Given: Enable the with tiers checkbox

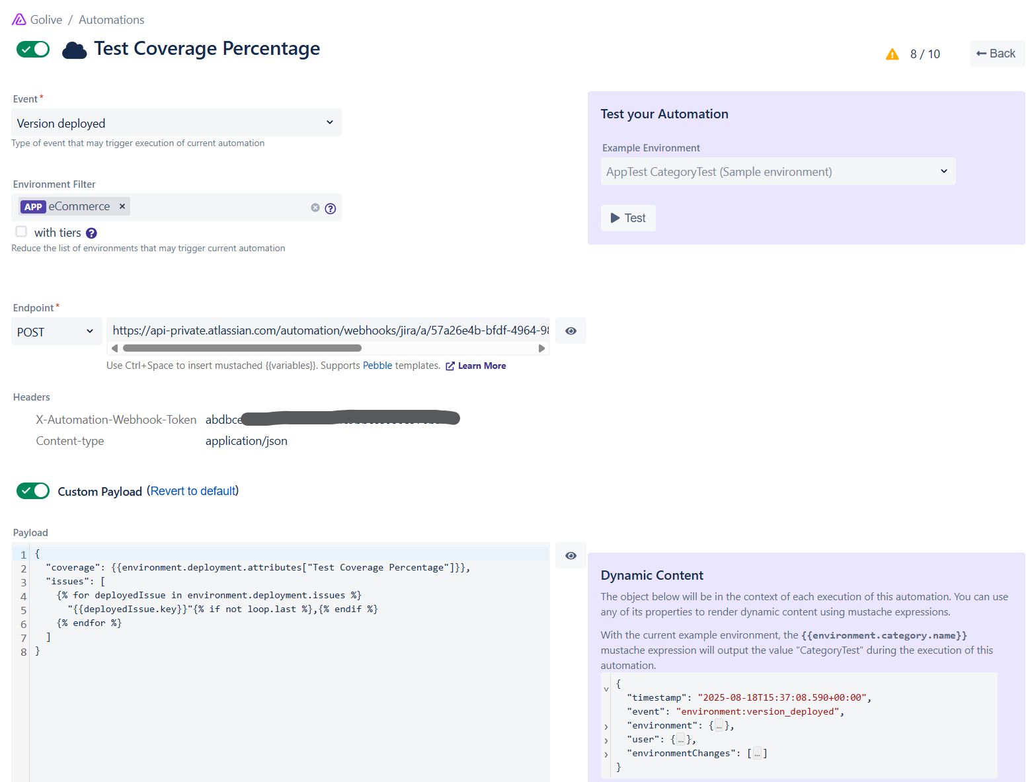Looking at the screenshot, I should 21,231.
